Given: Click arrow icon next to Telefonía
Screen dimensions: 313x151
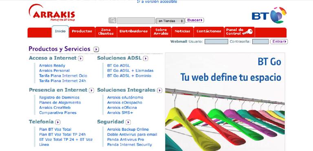Looking at the screenshot, I should coord(58,122).
